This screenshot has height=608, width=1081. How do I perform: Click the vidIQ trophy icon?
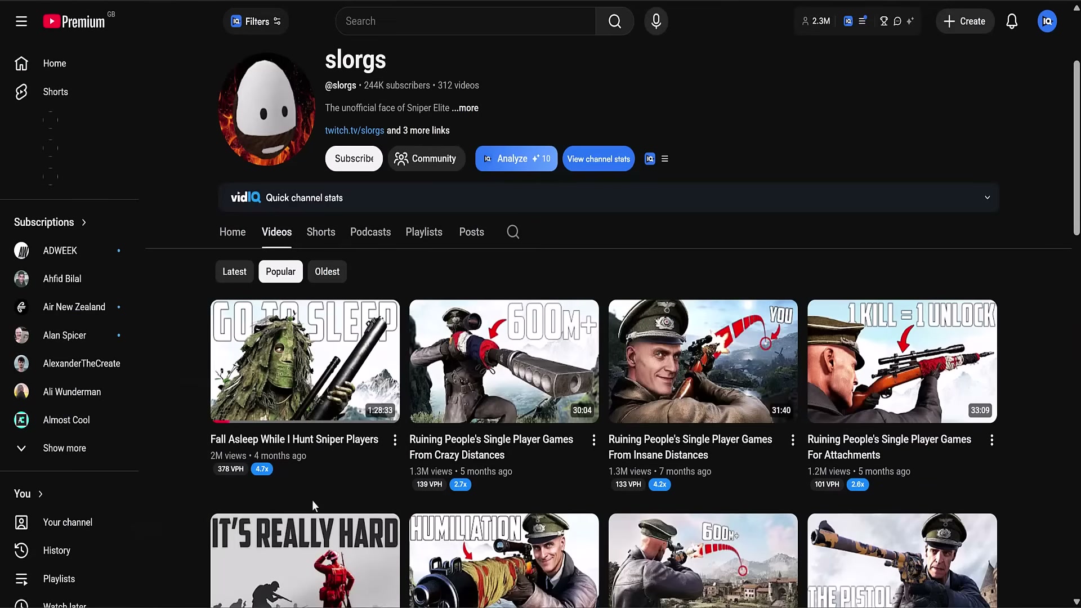click(x=883, y=21)
